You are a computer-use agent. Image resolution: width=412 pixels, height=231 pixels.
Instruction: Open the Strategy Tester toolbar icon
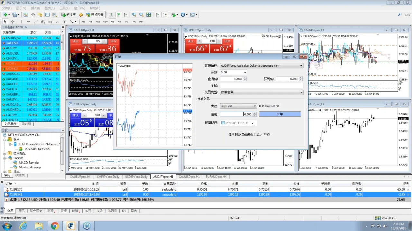tap(55, 14)
